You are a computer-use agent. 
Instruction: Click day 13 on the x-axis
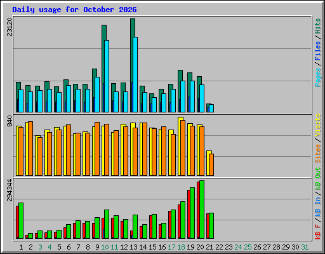(133, 247)
